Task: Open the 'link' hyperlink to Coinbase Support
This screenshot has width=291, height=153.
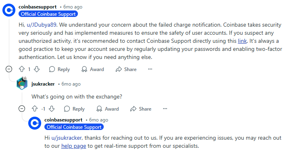Action: click(242, 41)
